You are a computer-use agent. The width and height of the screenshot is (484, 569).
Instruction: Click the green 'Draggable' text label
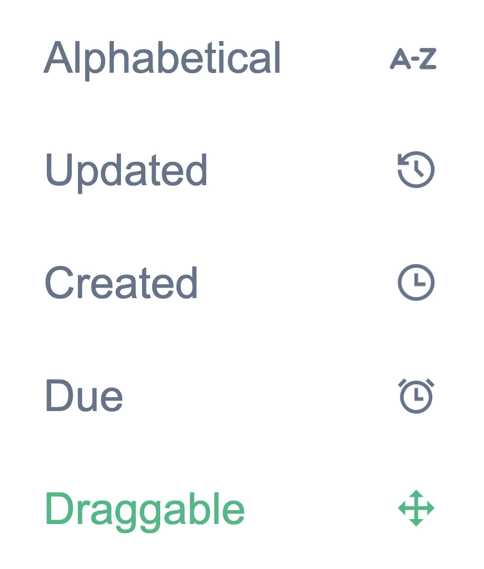(144, 510)
